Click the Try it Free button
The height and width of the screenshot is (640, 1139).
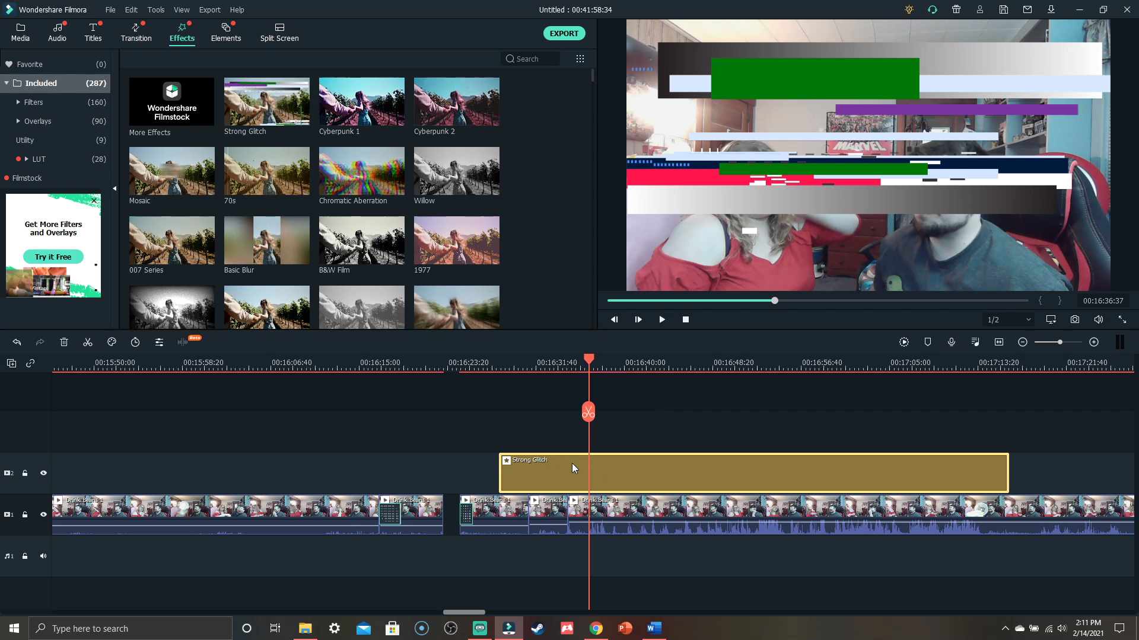point(53,257)
